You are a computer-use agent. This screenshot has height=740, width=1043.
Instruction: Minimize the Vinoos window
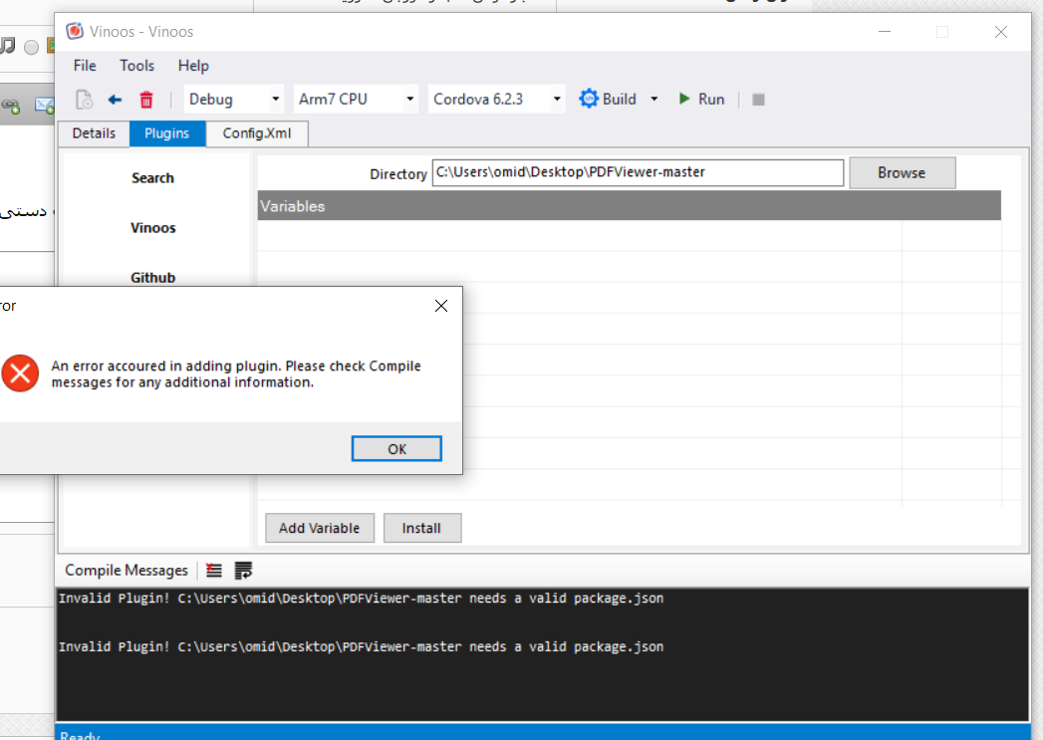tap(884, 31)
